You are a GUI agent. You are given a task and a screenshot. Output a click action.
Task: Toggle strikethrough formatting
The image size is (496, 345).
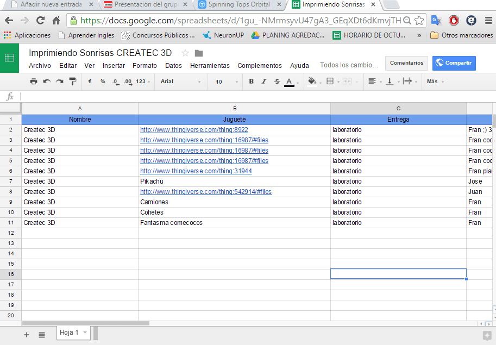pos(278,81)
